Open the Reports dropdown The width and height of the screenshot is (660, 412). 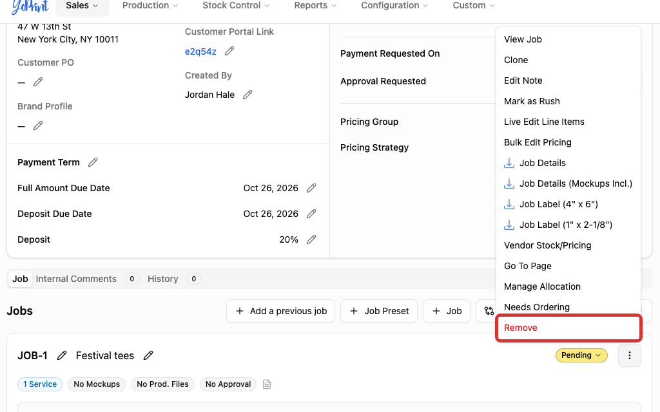pyautogui.click(x=315, y=5)
